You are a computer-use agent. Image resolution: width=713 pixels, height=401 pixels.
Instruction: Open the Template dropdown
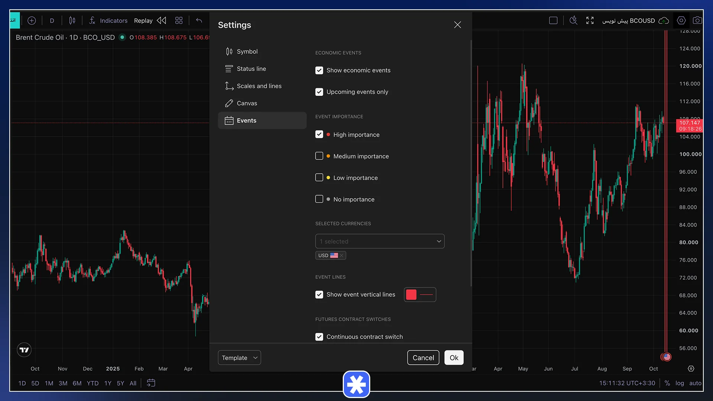239,358
